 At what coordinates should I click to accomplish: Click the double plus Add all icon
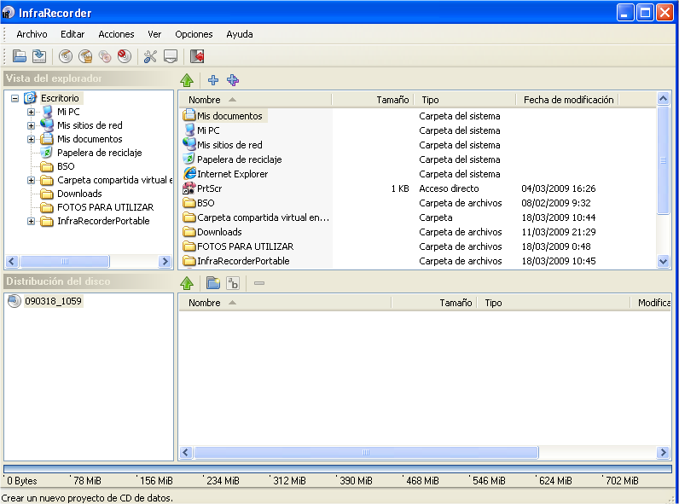pos(233,80)
